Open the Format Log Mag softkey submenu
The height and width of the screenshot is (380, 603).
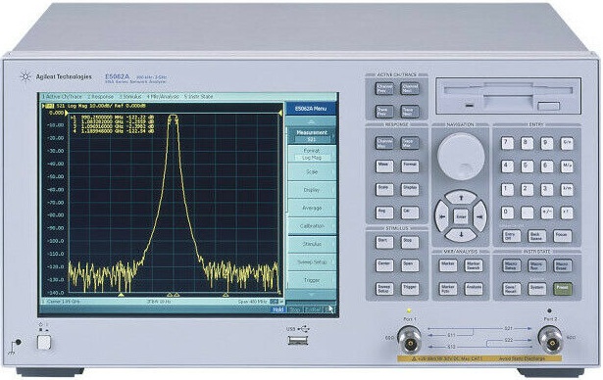(x=312, y=154)
